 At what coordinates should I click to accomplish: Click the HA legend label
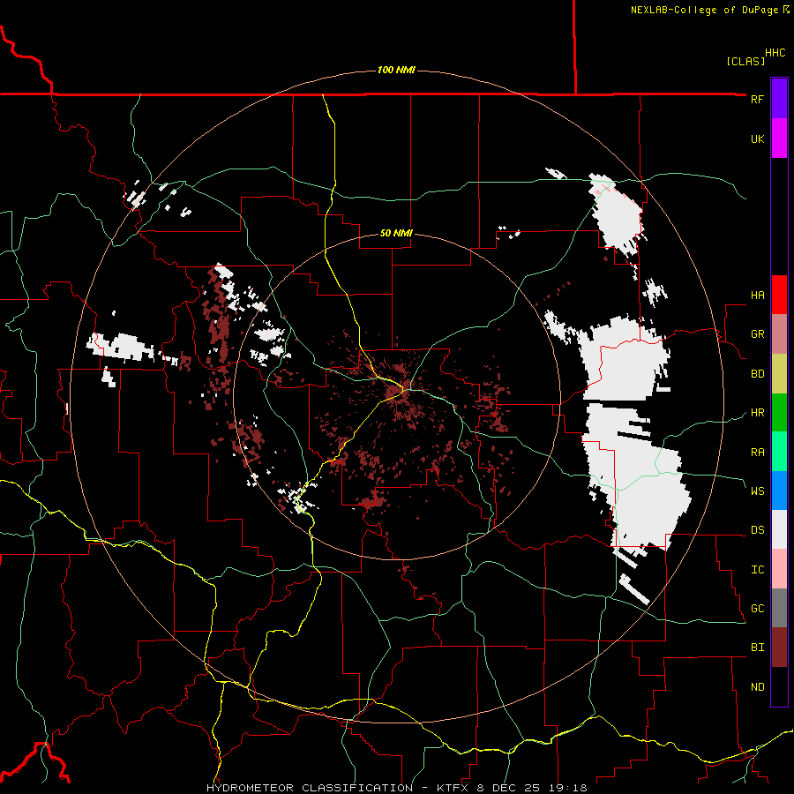pyautogui.click(x=757, y=295)
